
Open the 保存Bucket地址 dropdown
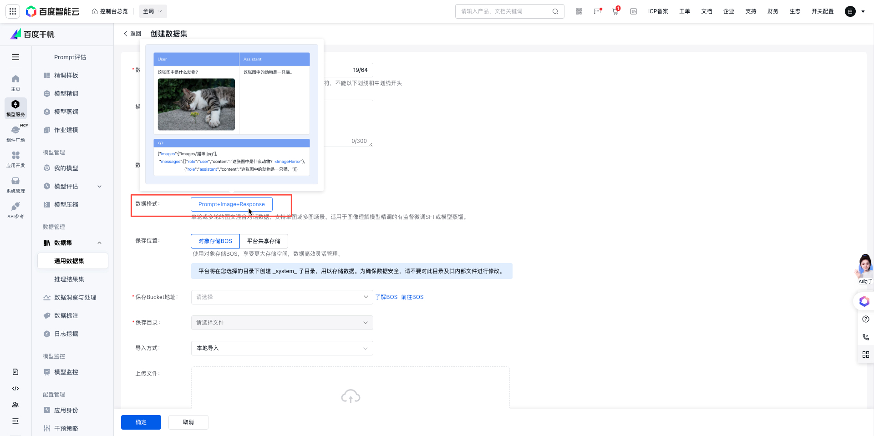282,297
